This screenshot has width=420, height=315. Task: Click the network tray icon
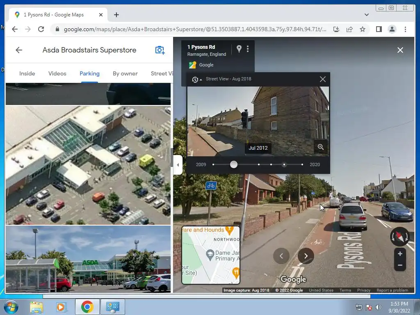click(358, 307)
